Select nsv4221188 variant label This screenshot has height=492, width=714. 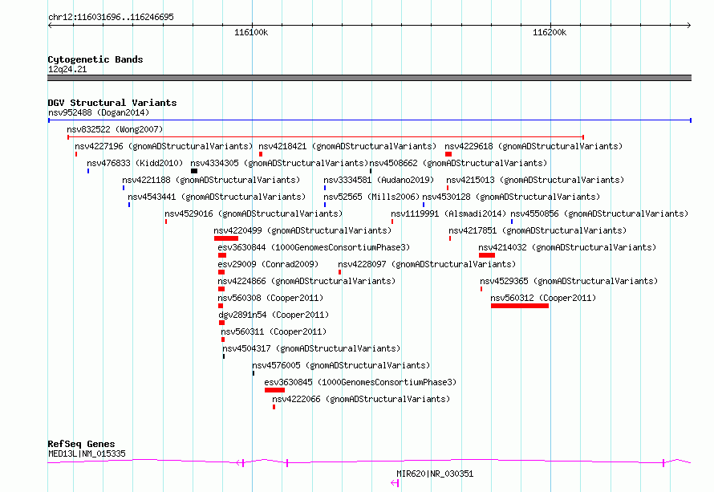click(x=211, y=180)
